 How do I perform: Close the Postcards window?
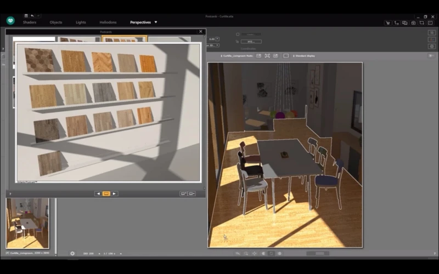click(x=201, y=32)
